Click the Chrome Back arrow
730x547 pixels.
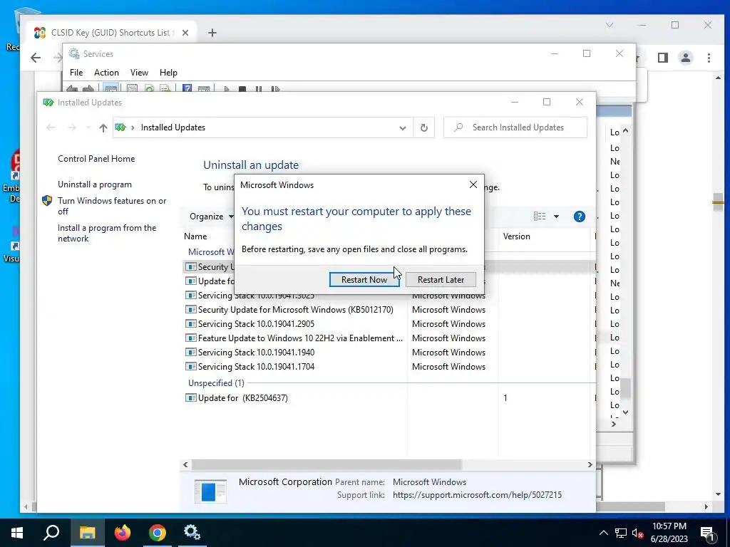pos(36,58)
